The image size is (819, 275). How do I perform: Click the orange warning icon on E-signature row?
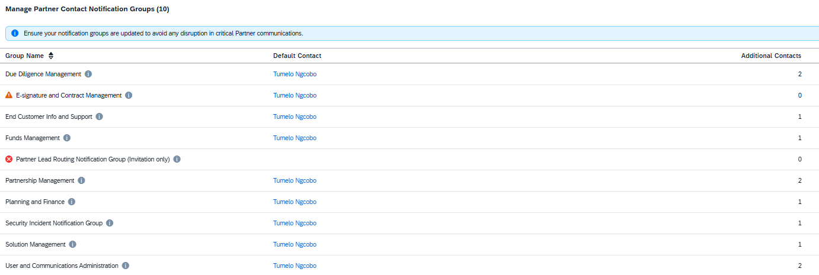[9, 95]
